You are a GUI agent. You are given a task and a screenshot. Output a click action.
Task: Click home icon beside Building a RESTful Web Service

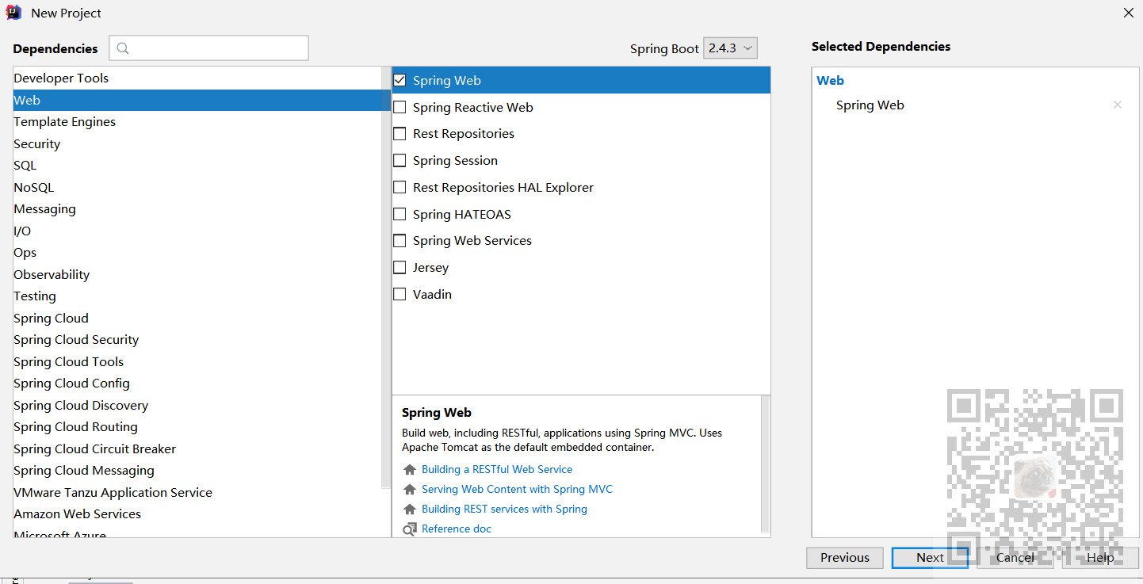[409, 469]
